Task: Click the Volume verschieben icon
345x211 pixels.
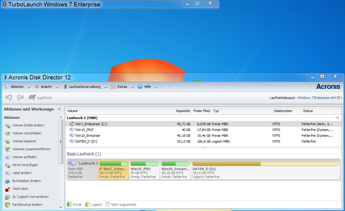Action: click(x=8, y=133)
